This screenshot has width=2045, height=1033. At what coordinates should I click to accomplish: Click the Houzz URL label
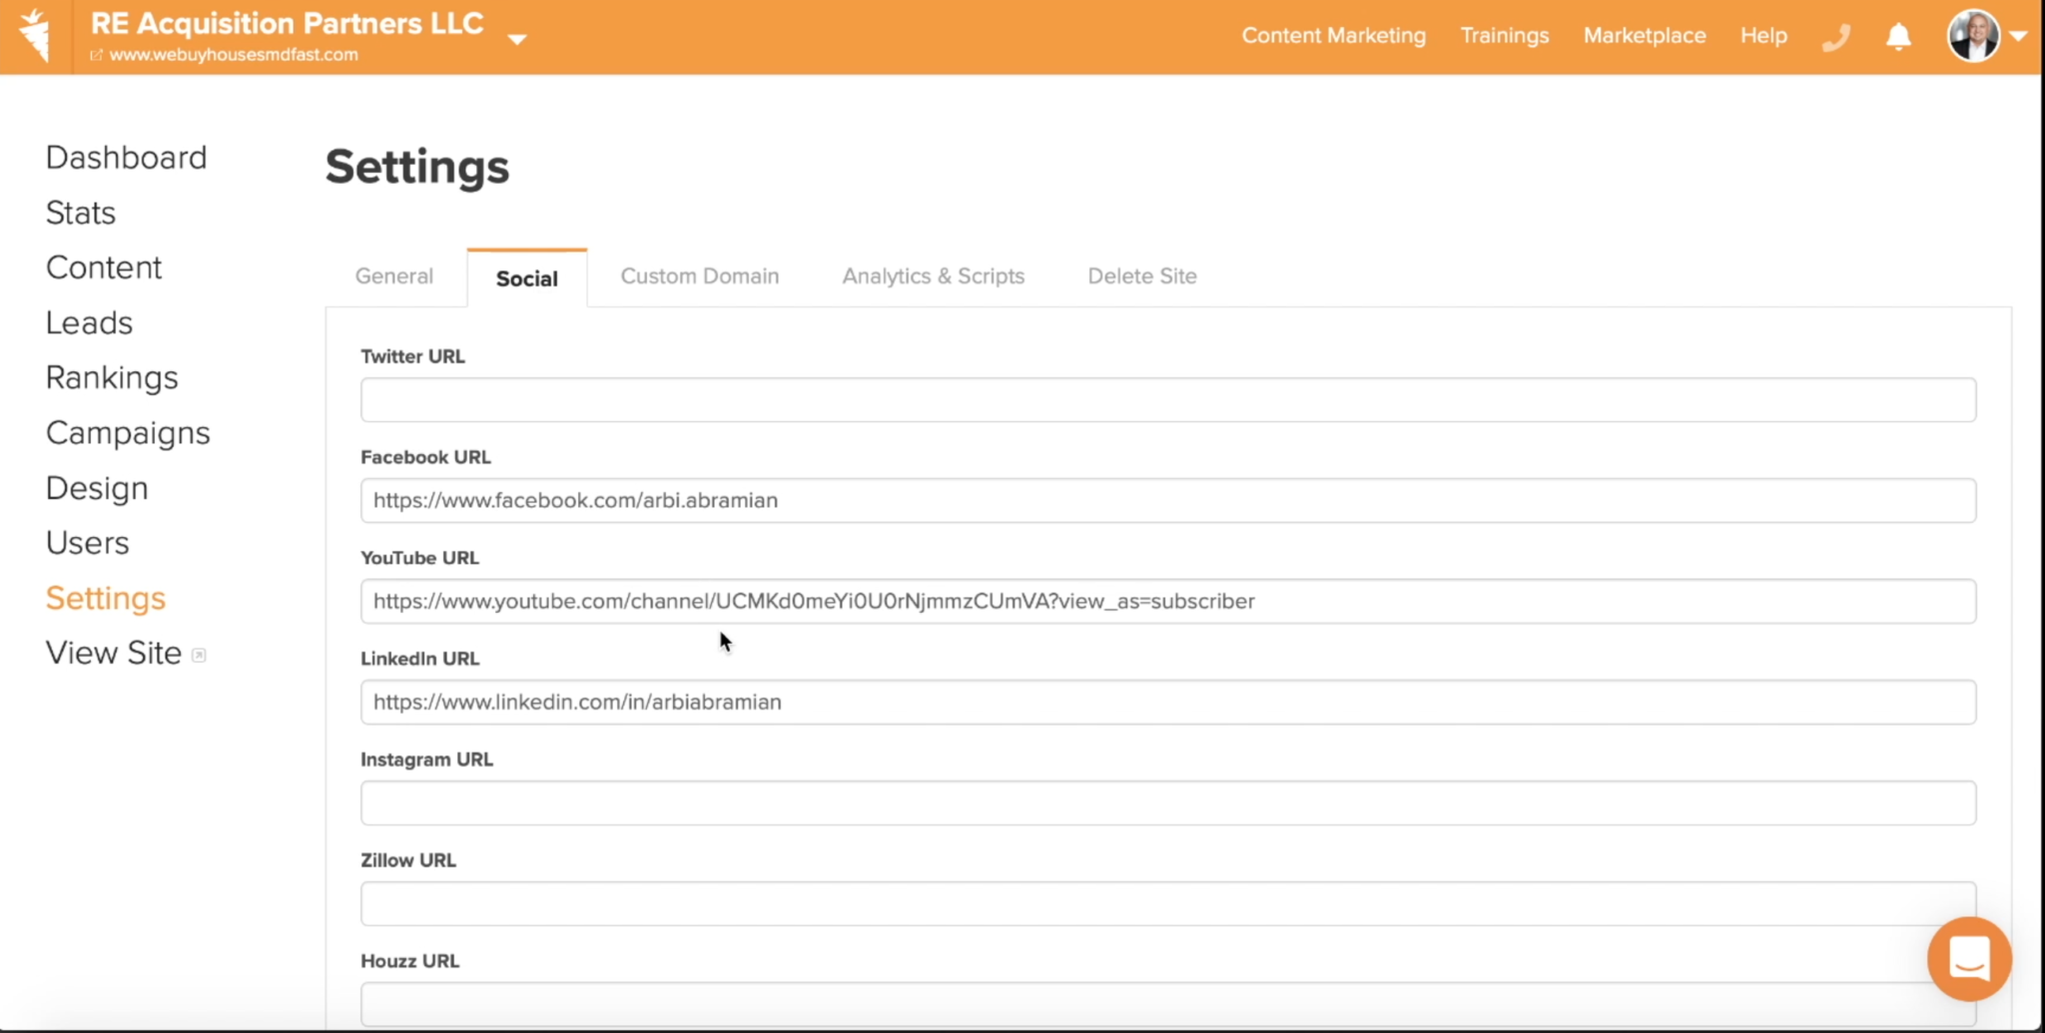click(x=409, y=961)
